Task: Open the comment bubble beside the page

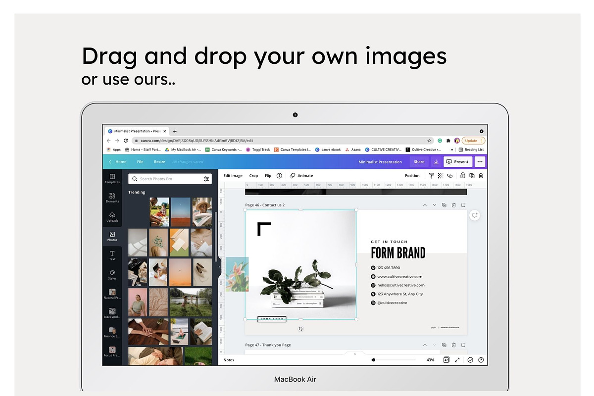Action: [x=475, y=215]
